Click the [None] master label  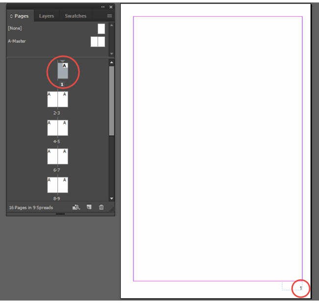pos(15,29)
